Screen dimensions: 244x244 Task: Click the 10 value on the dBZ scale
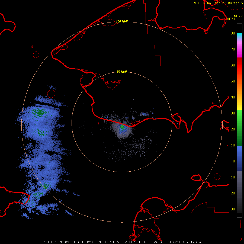233,145
